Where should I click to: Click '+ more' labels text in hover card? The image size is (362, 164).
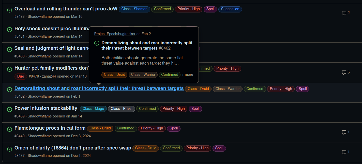pos(187,75)
